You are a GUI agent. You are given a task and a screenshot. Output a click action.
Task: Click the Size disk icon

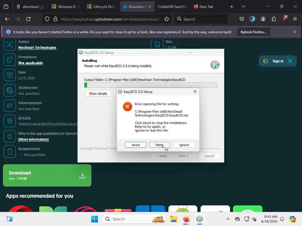click(157, 44)
